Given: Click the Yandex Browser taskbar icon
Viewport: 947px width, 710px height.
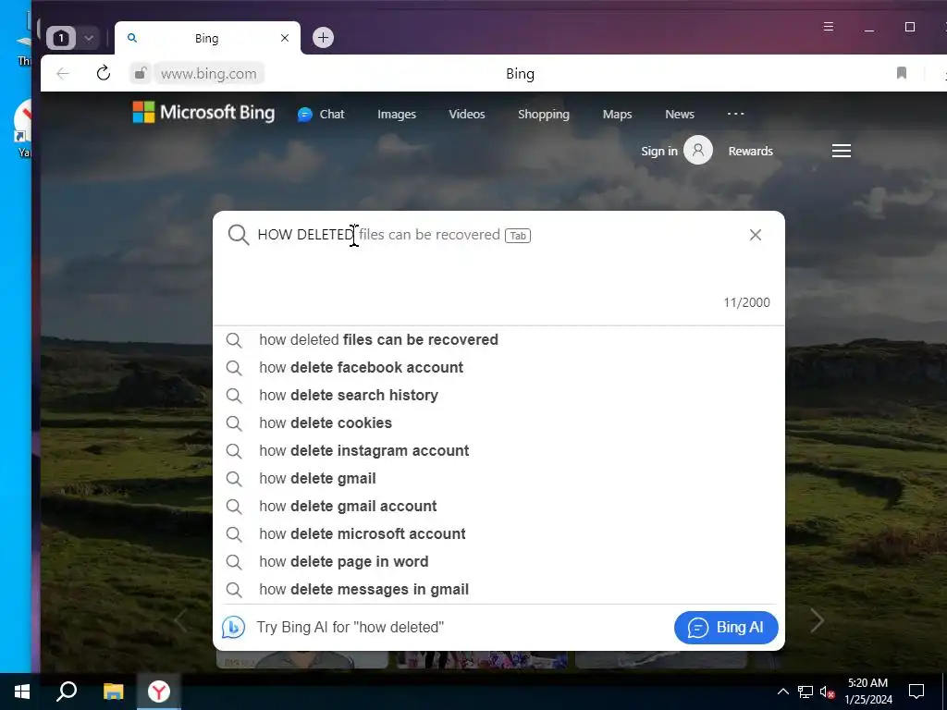Looking at the screenshot, I should tap(159, 692).
